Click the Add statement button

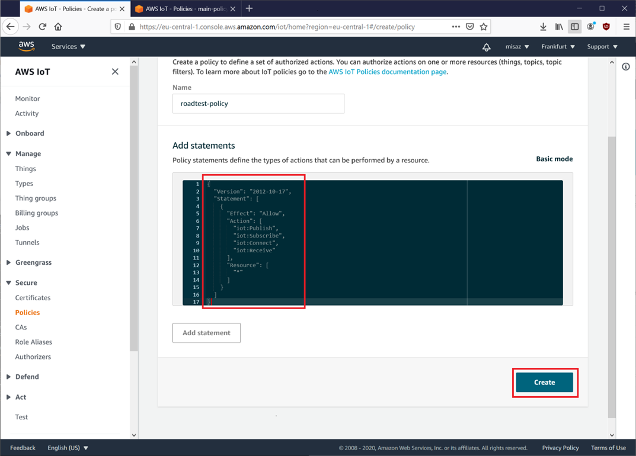(206, 333)
